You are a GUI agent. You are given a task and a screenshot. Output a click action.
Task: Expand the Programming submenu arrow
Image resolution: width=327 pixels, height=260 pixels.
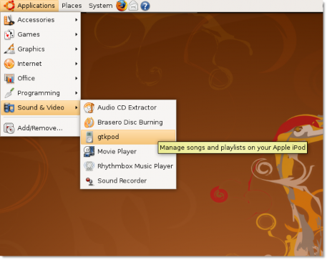click(77, 93)
